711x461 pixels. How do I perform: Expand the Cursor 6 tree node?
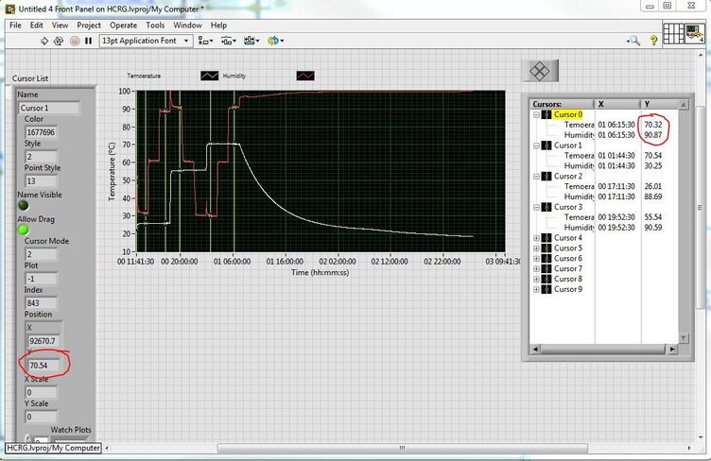coord(536,259)
